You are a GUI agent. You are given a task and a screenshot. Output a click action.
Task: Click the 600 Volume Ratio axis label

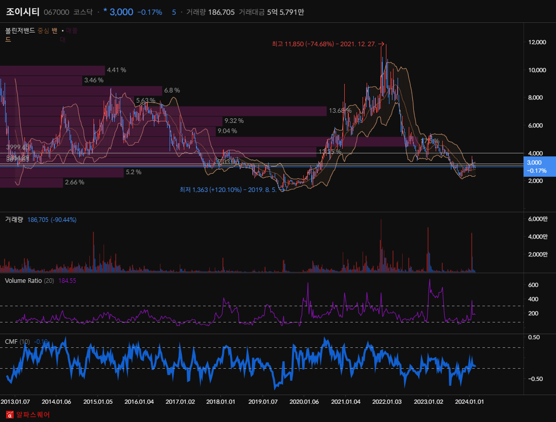tap(533, 285)
